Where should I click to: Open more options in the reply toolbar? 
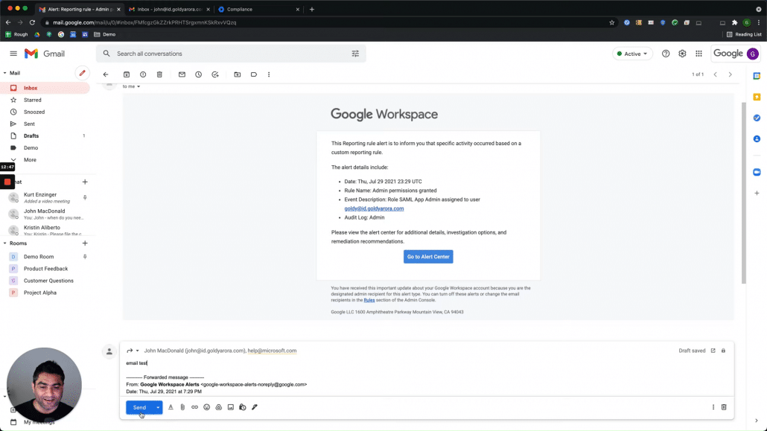click(713, 407)
